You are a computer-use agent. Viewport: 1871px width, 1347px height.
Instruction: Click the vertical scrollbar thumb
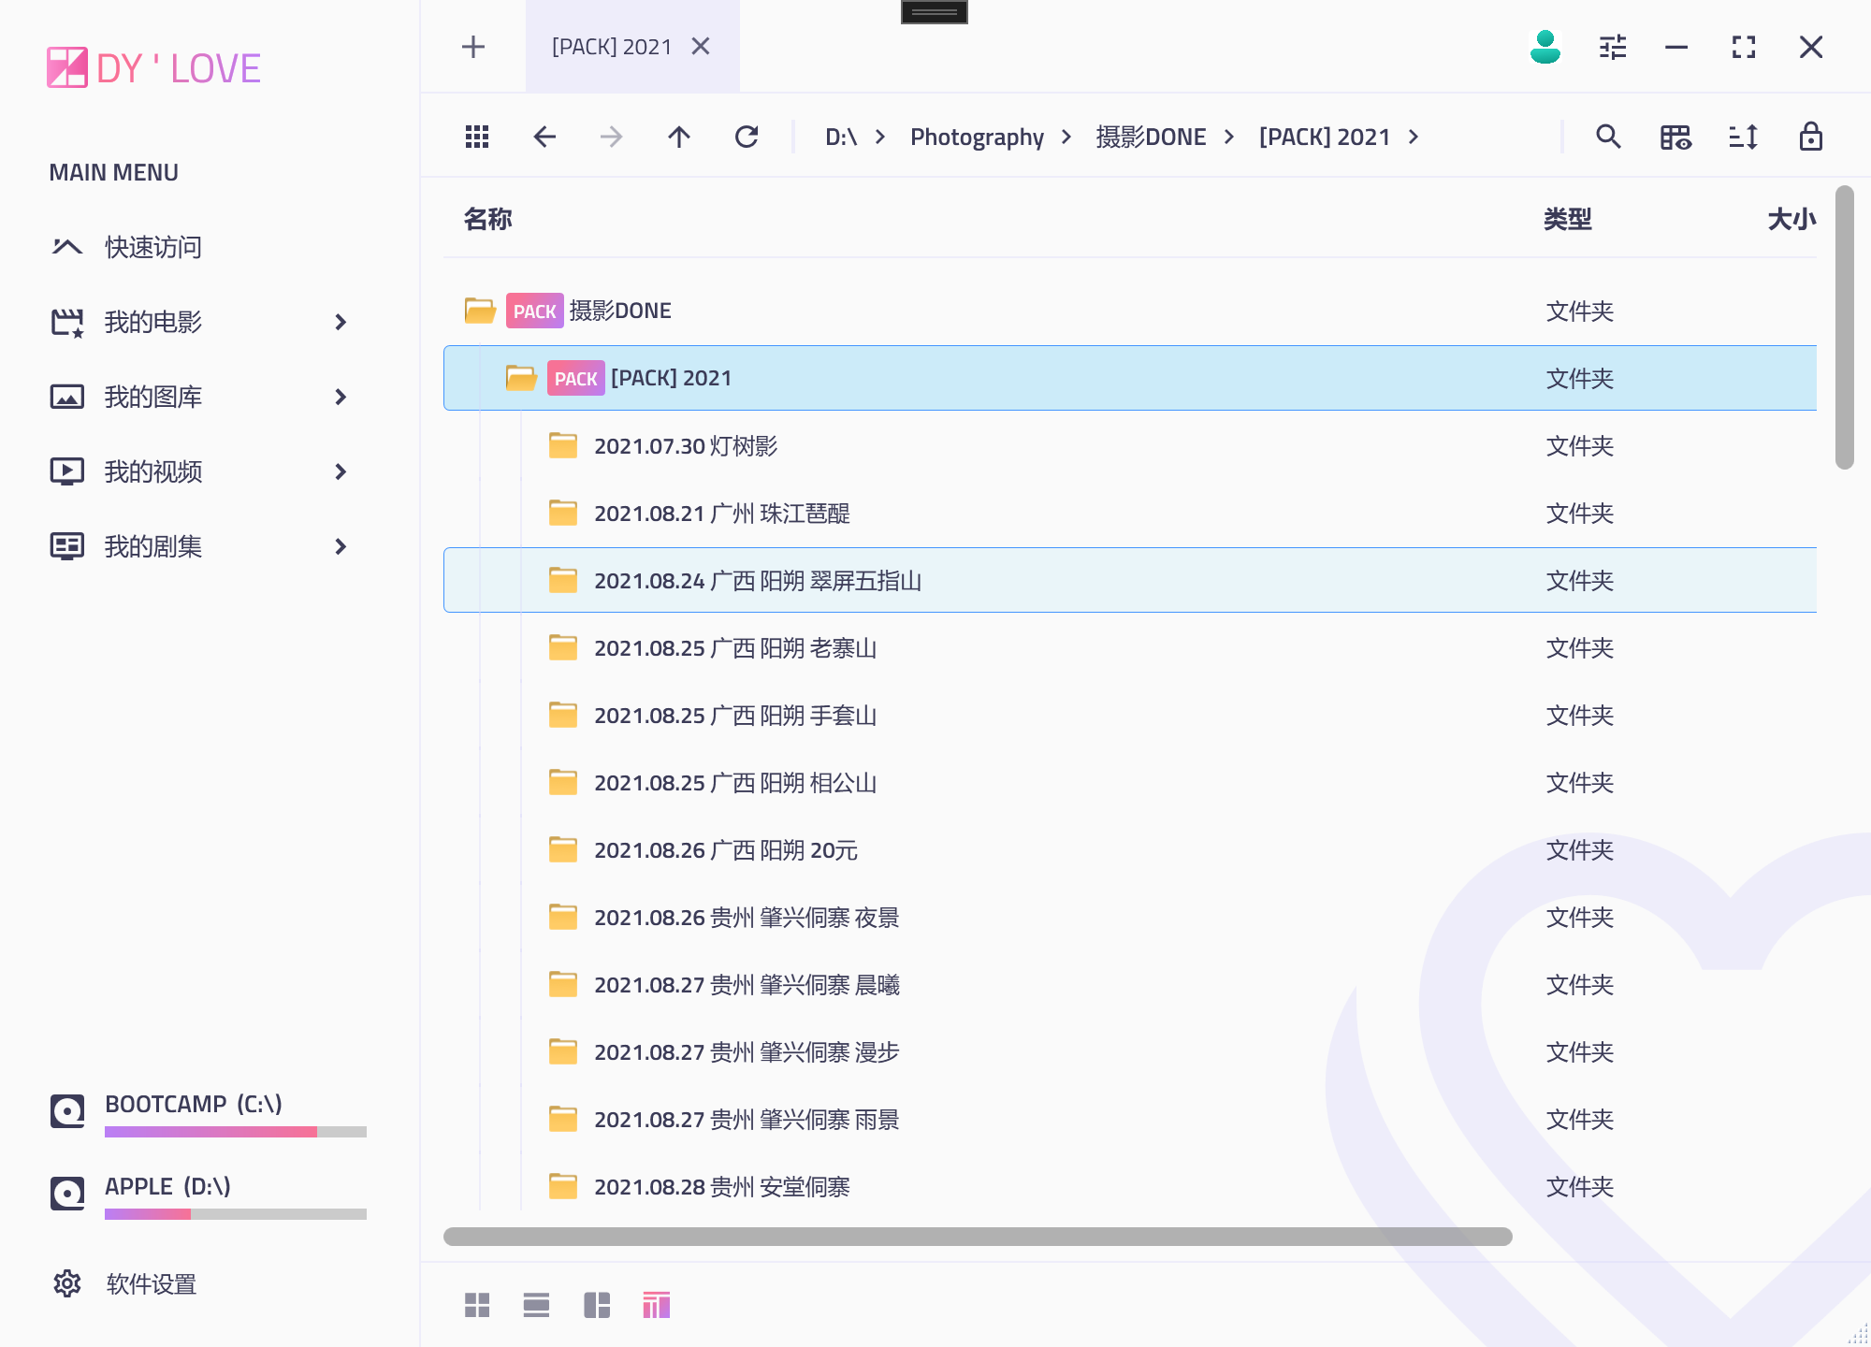[x=1844, y=327]
